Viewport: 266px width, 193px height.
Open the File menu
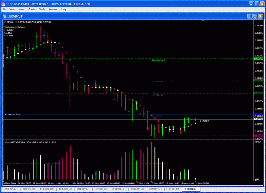4,9
